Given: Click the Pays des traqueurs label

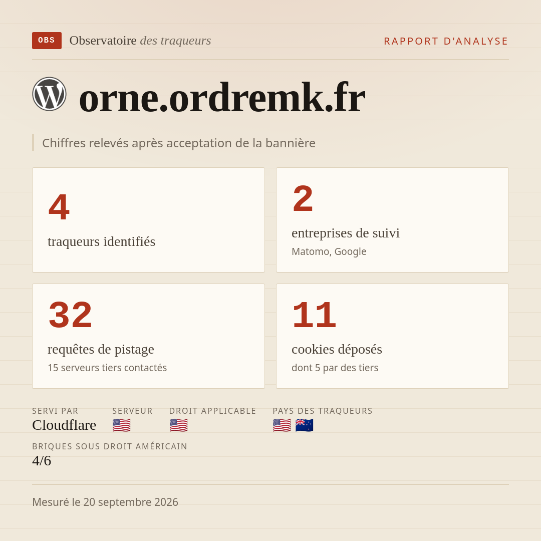Looking at the screenshot, I should (x=323, y=411).
